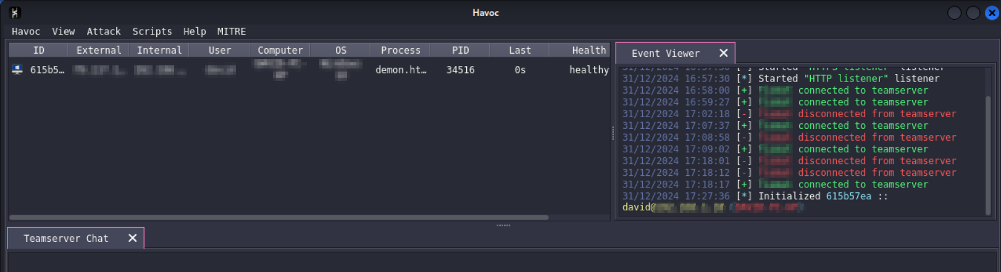The image size is (1001, 272).
Task: Click the Initialized 615b57ea log entry
Action: pyautogui.click(x=755, y=196)
